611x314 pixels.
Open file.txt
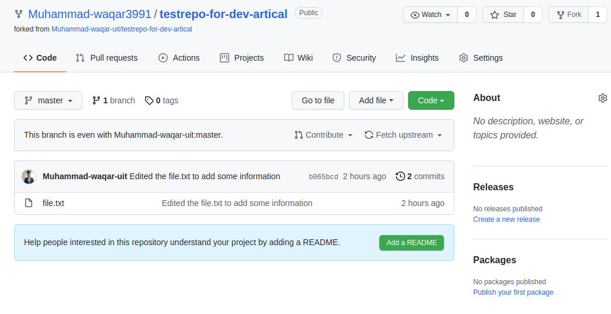[x=53, y=204]
